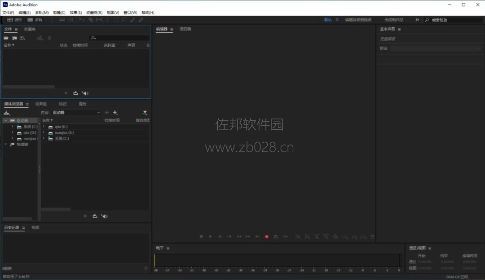Switch to Waveform (波形) editor view
The width and height of the screenshot is (485, 280).
[14, 20]
